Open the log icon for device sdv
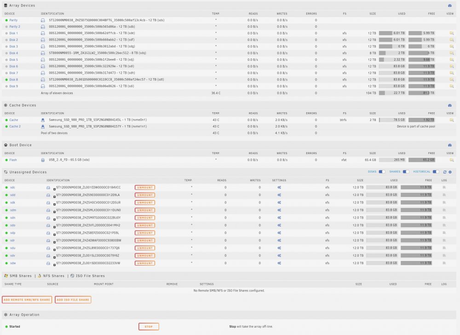 [x=444, y=255]
